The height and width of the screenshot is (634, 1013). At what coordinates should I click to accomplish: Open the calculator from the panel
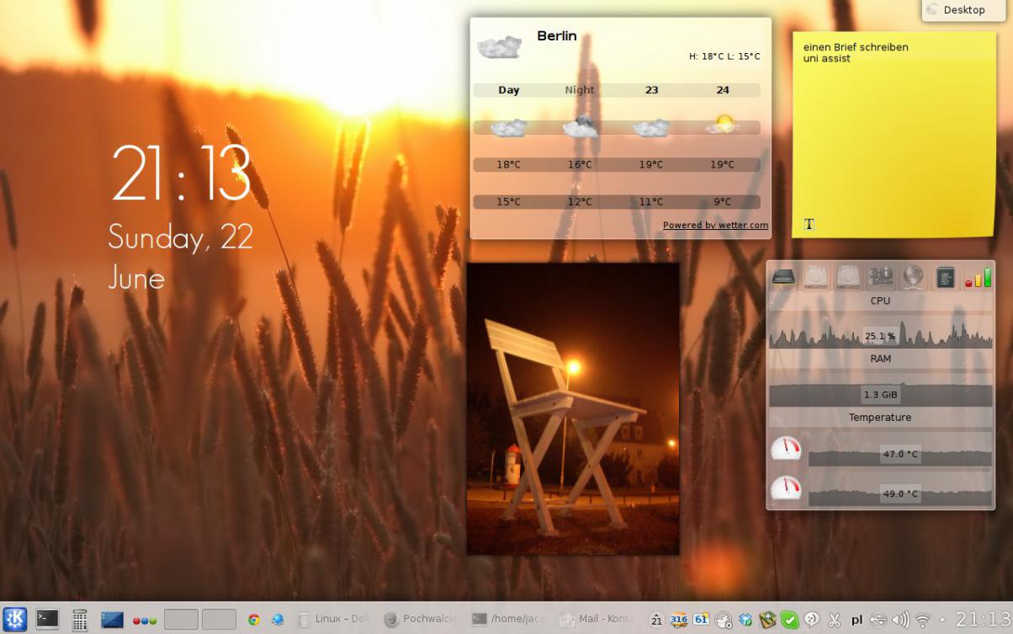point(80,621)
